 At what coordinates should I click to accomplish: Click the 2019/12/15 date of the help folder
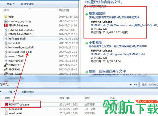click(x=68, y=17)
